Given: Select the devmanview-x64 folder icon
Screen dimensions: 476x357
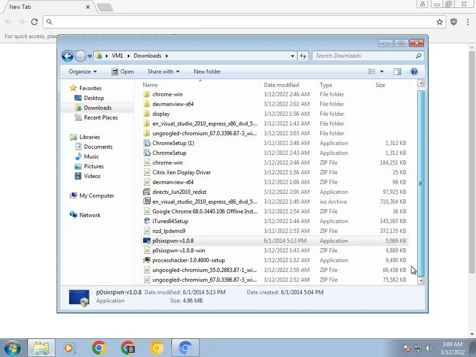Looking at the screenshot, I should click(146, 104).
